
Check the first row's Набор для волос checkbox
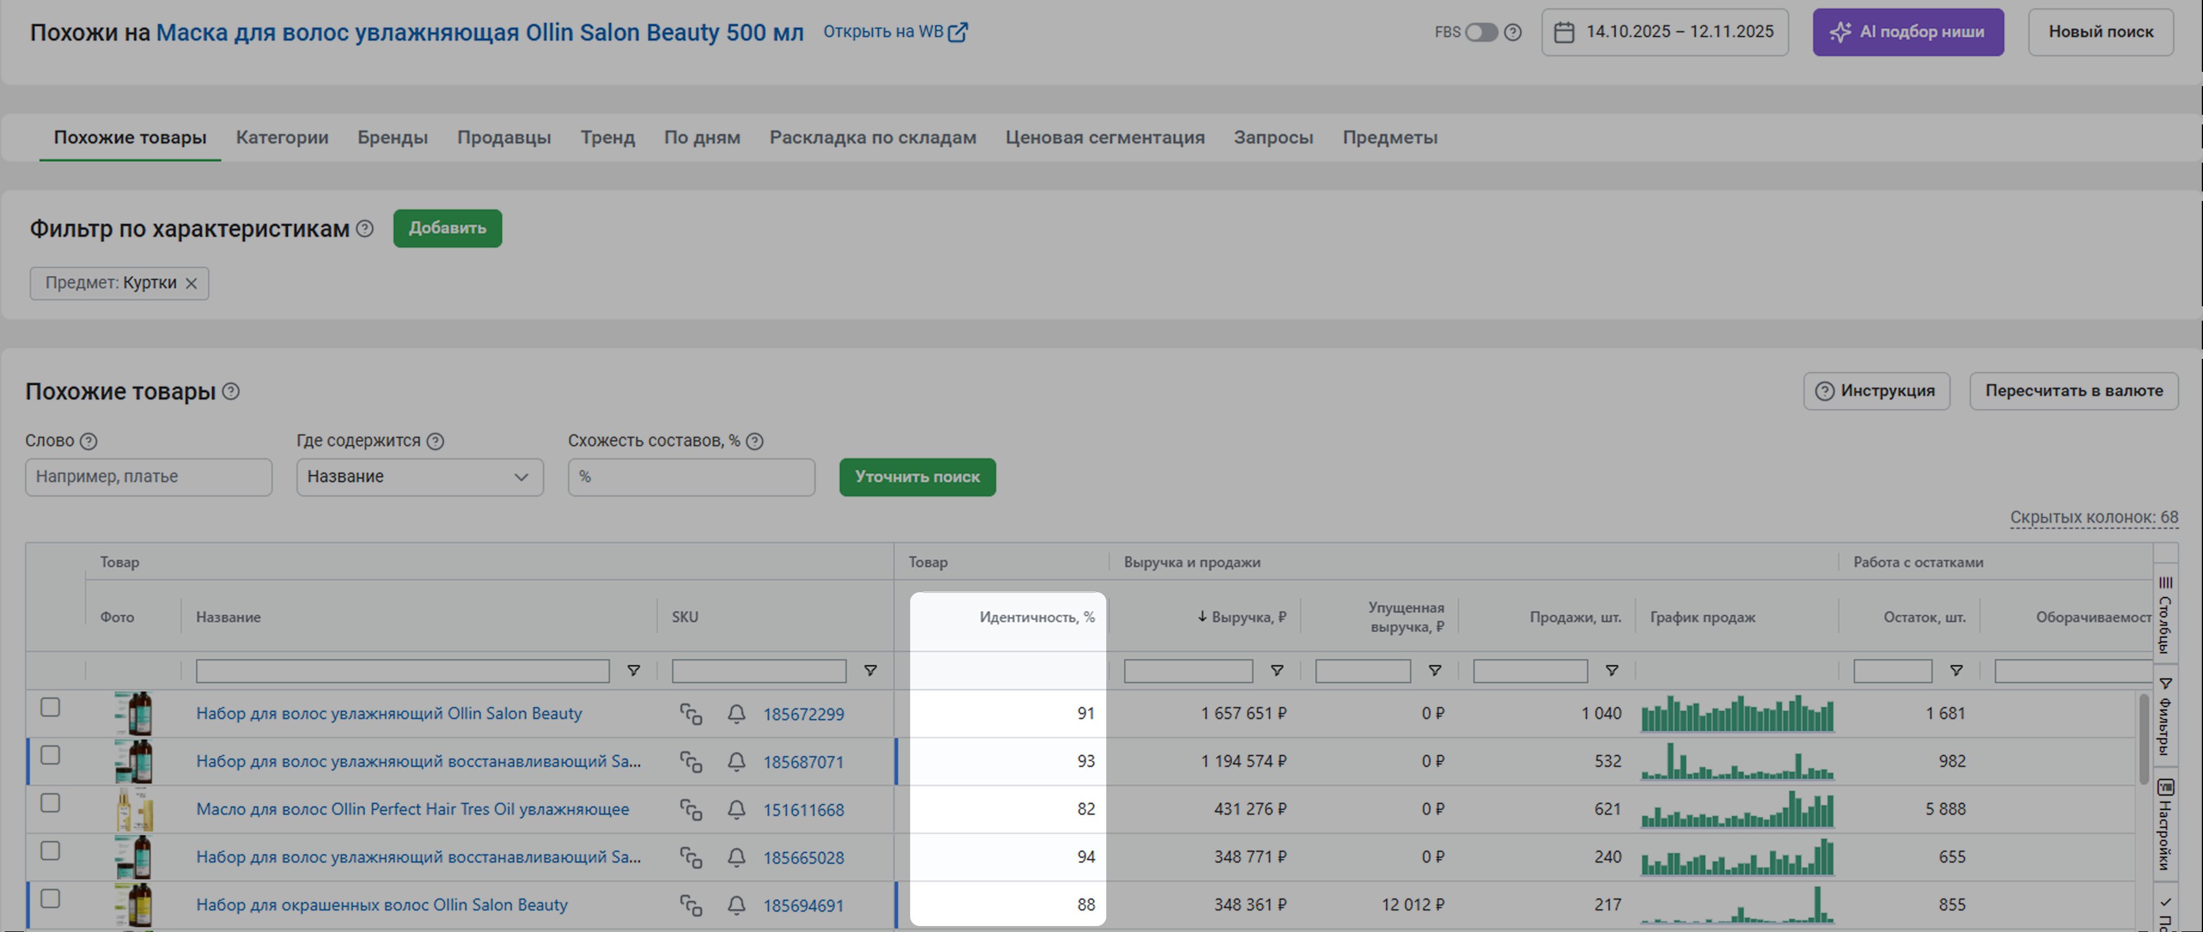[50, 708]
